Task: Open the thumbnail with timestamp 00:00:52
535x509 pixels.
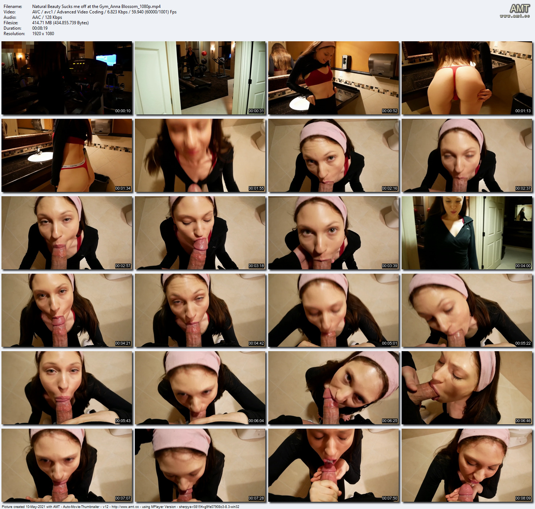Action: click(333, 78)
